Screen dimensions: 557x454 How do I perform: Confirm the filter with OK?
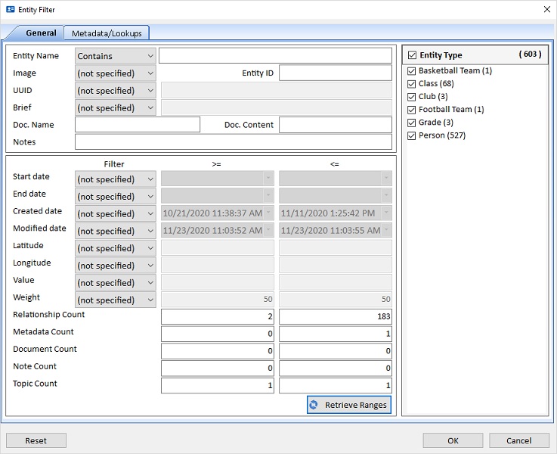(x=453, y=440)
